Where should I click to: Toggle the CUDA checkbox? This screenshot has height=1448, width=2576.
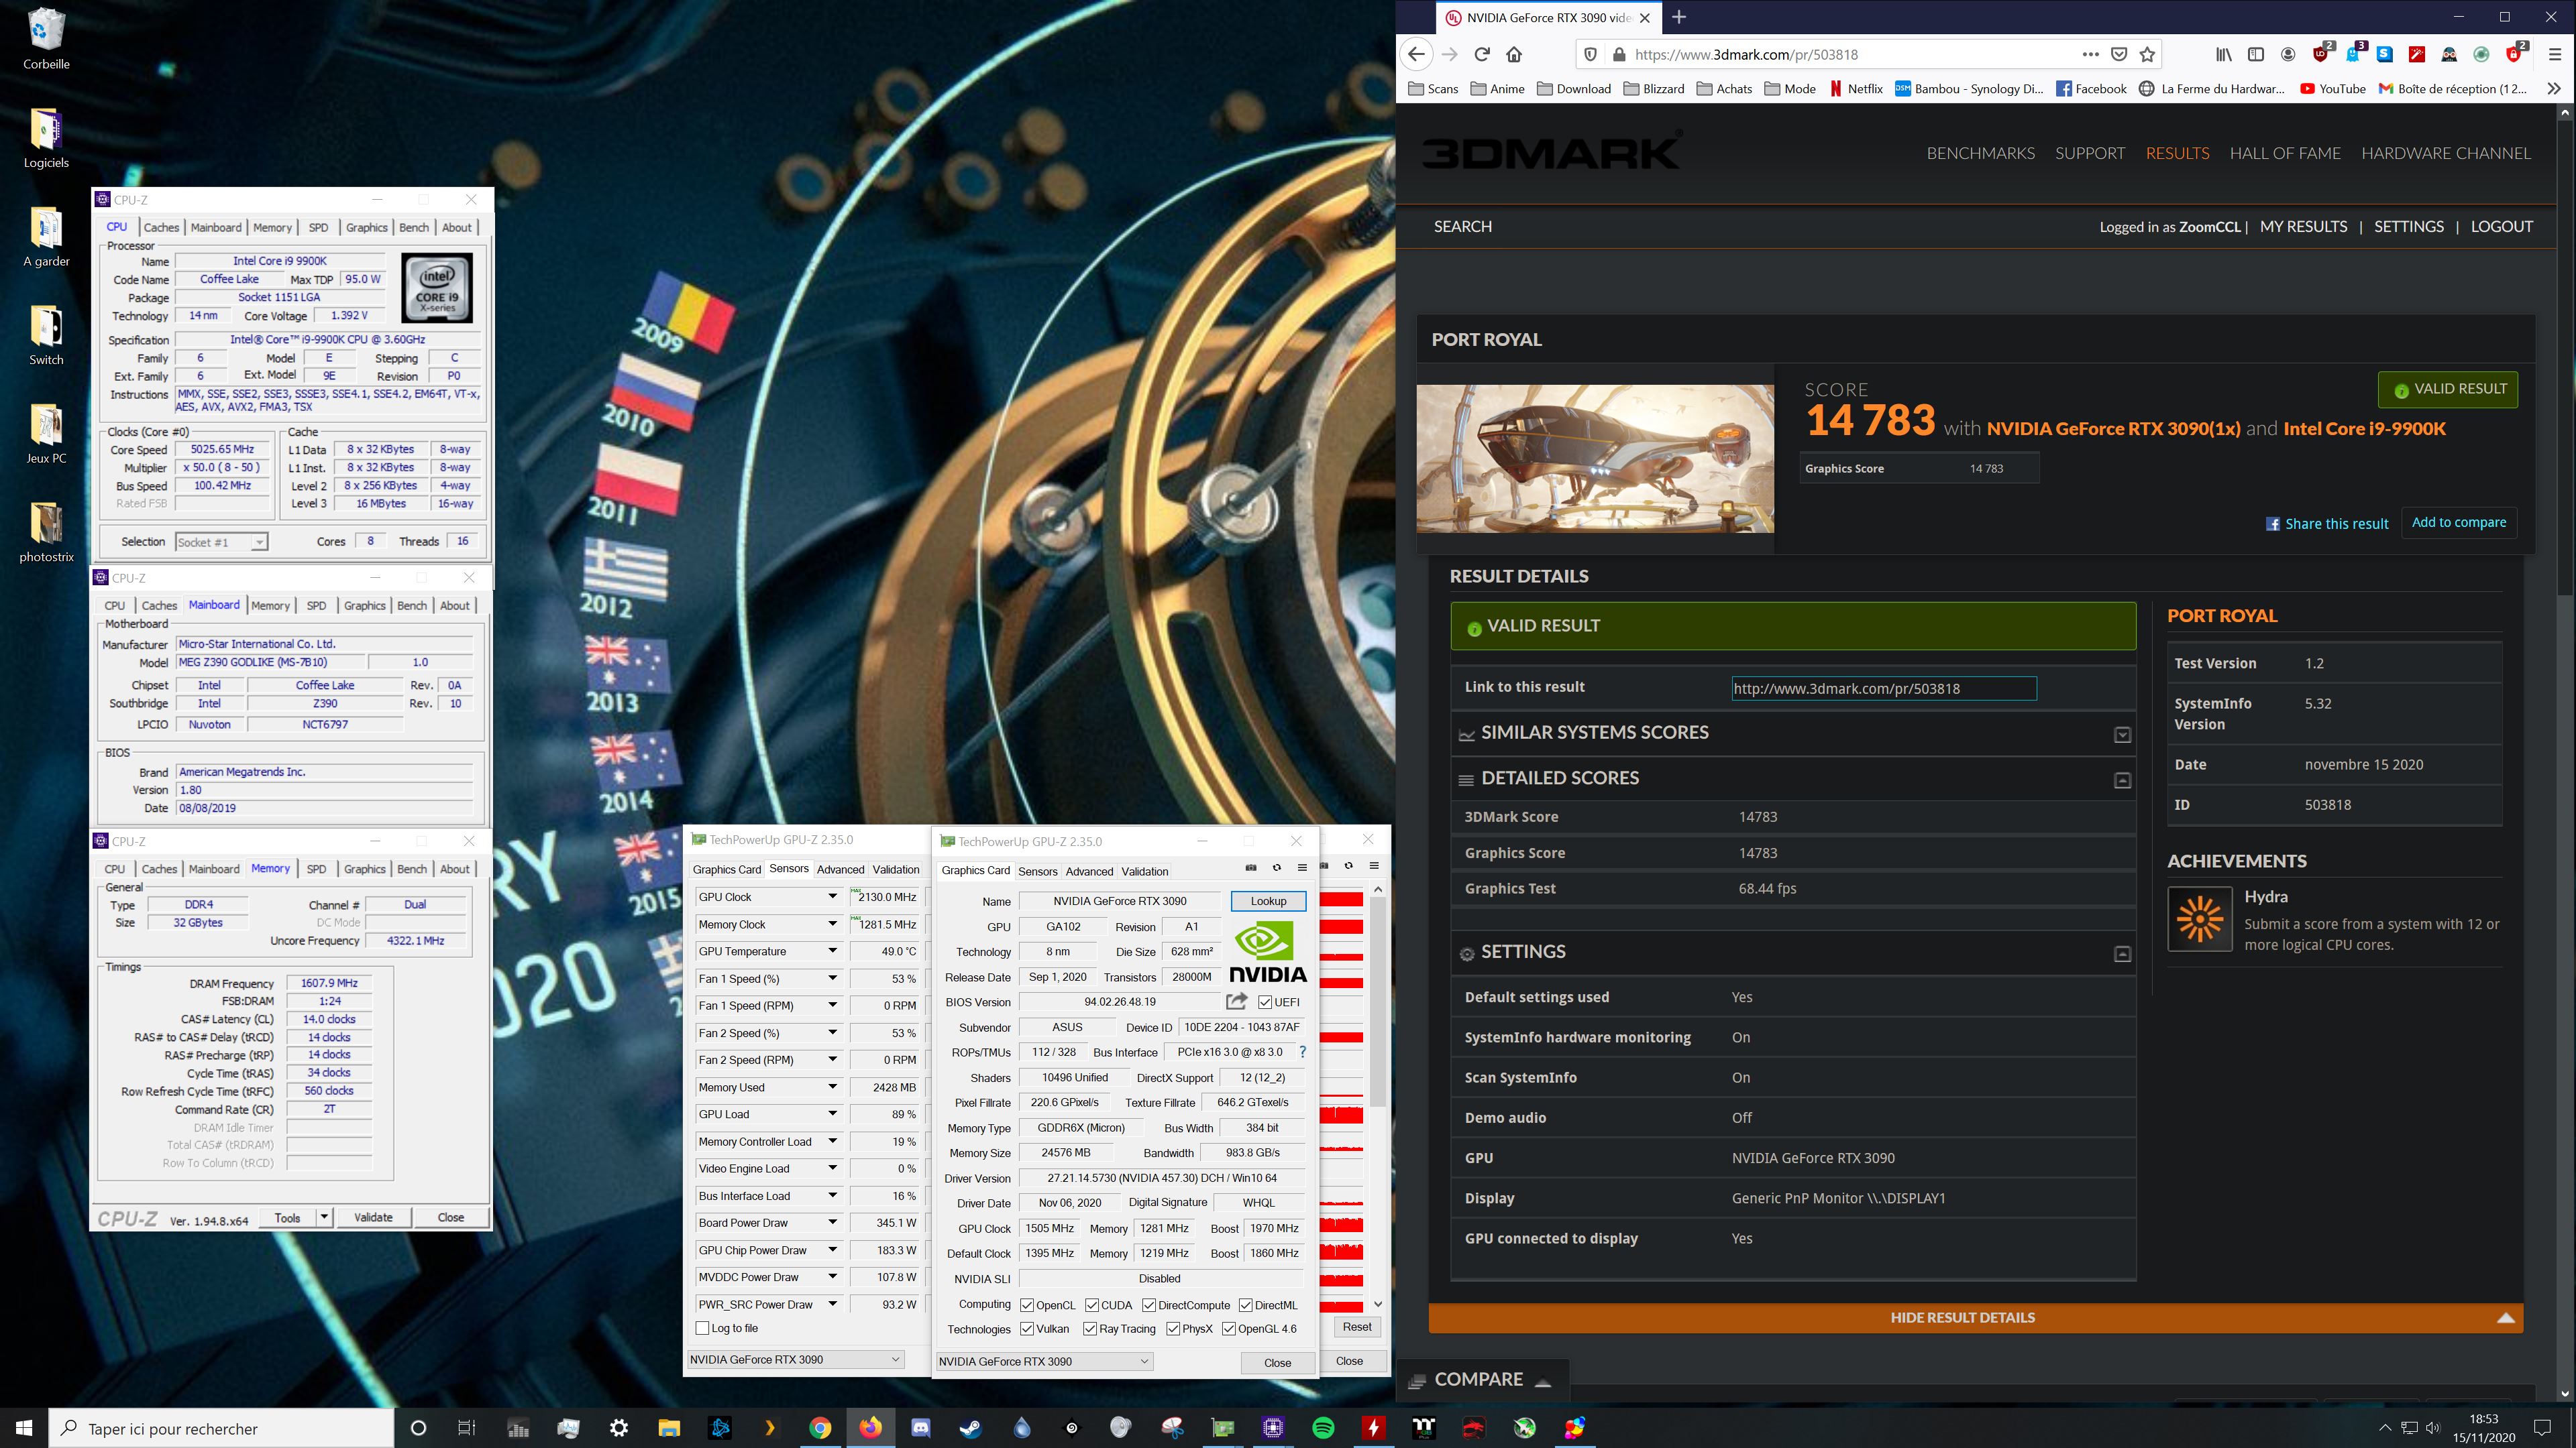tap(1092, 1305)
